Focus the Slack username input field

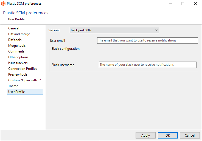tap(147, 65)
